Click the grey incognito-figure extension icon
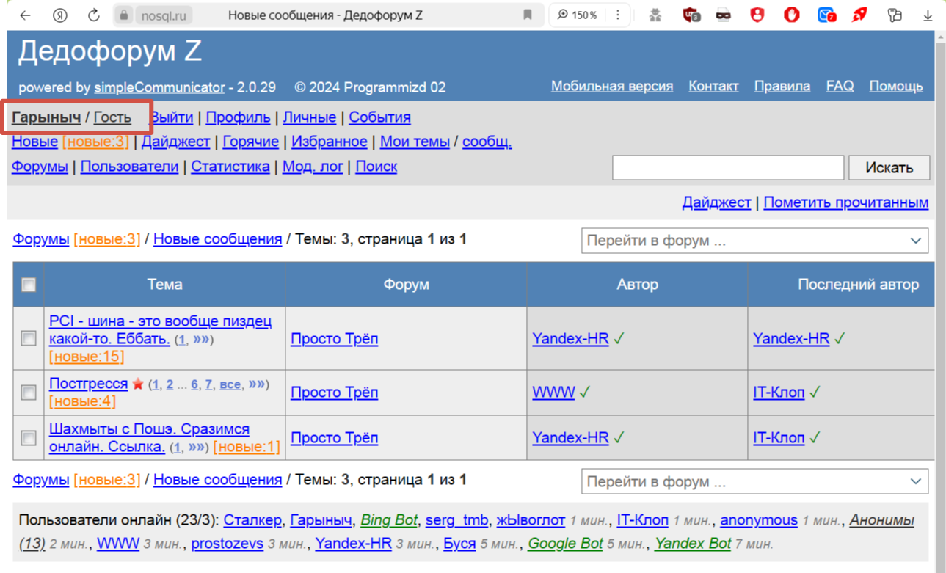Screen dimensions: 946x573 (x=655, y=15)
